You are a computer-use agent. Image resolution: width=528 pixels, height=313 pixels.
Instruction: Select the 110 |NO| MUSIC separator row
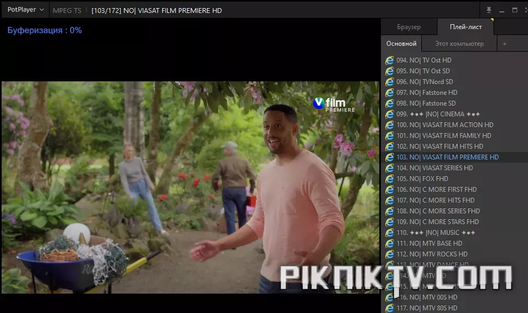(x=455, y=233)
